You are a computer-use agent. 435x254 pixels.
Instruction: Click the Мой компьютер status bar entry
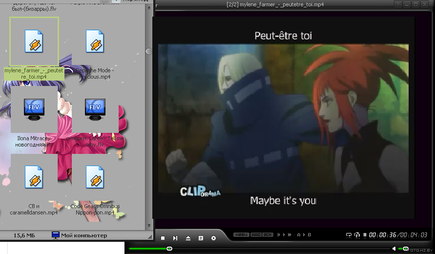[x=80, y=235]
